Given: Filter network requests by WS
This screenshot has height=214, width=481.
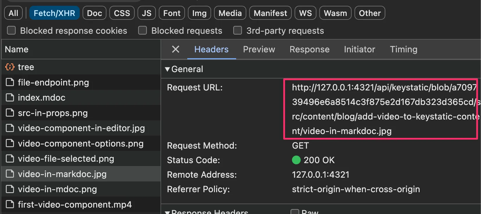Looking at the screenshot, I should click(x=305, y=13).
